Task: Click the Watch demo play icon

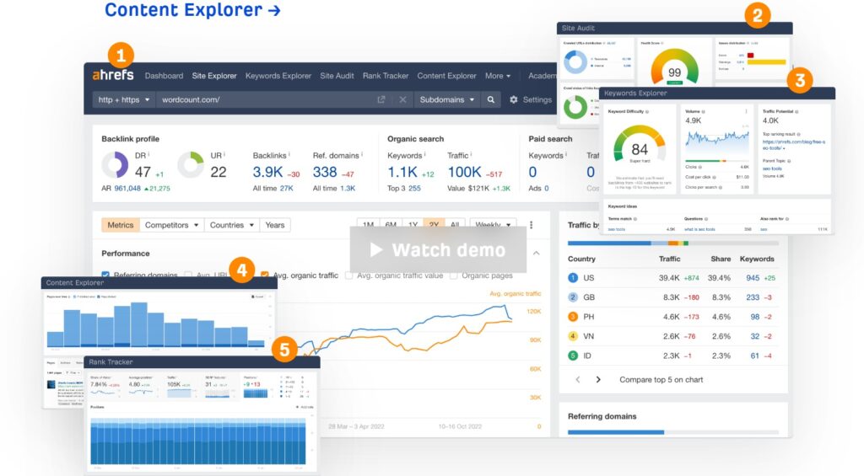Action: [x=375, y=250]
